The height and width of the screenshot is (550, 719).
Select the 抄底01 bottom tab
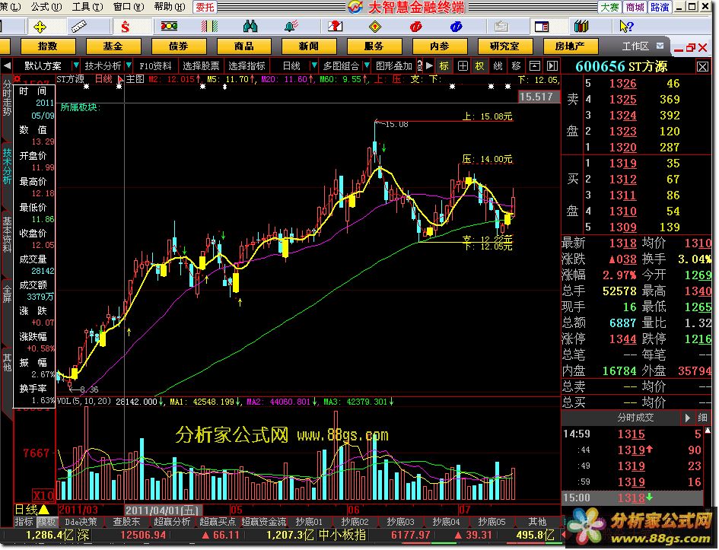[x=309, y=522]
